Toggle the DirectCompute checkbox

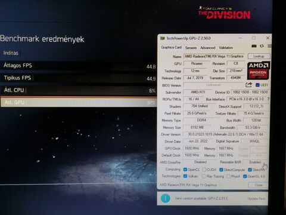tap(221, 170)
